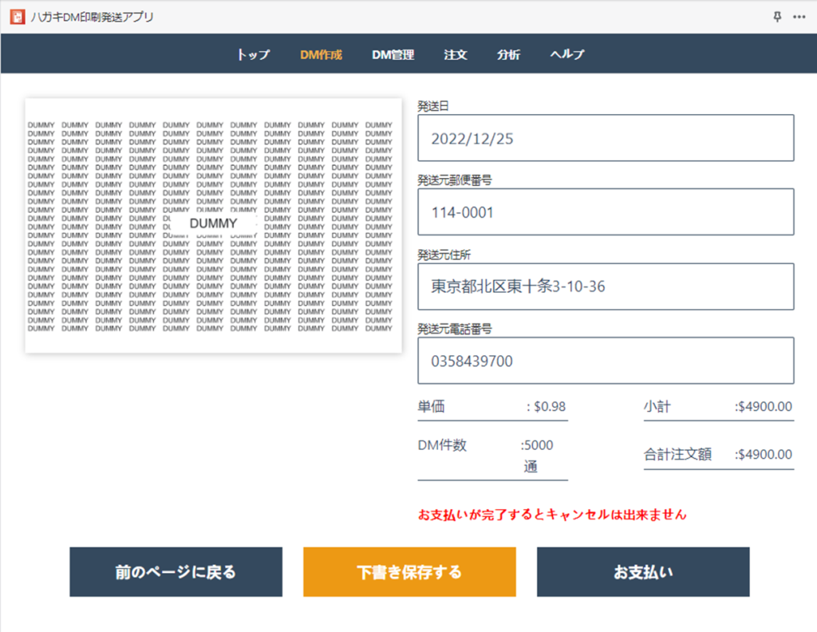Open the three-dot more options menu

pos(799,17)
